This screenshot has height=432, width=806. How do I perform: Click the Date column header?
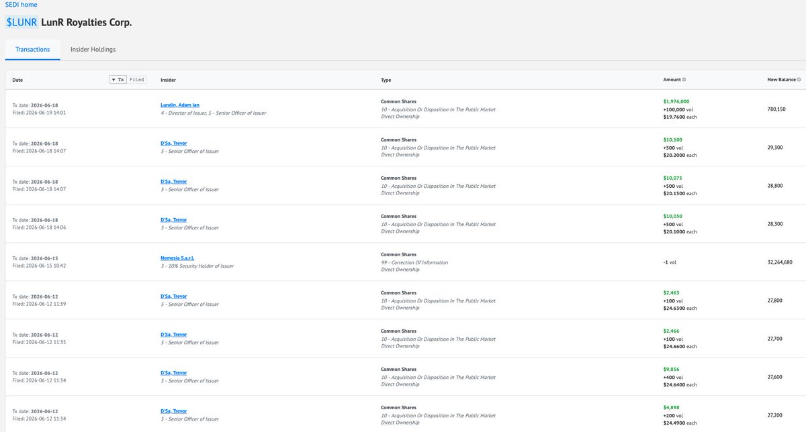click(x=17, y=80)
